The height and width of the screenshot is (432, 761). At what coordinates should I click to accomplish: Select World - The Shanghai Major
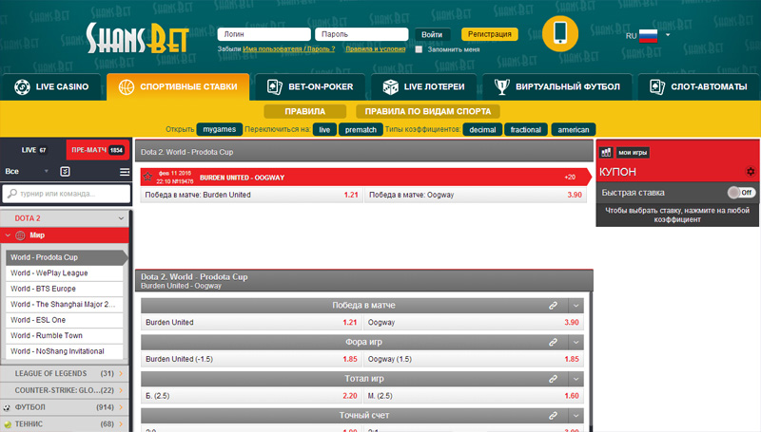(65, 304)
